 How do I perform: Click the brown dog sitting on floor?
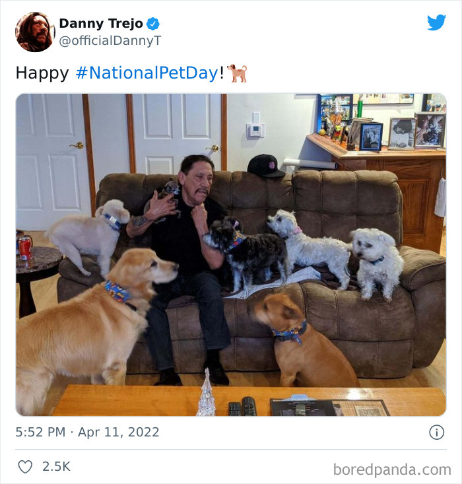click(301, 339)
